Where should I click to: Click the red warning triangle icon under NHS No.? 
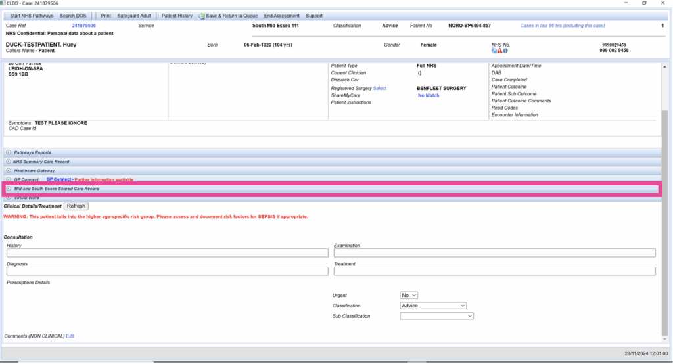tap(499, 51)
